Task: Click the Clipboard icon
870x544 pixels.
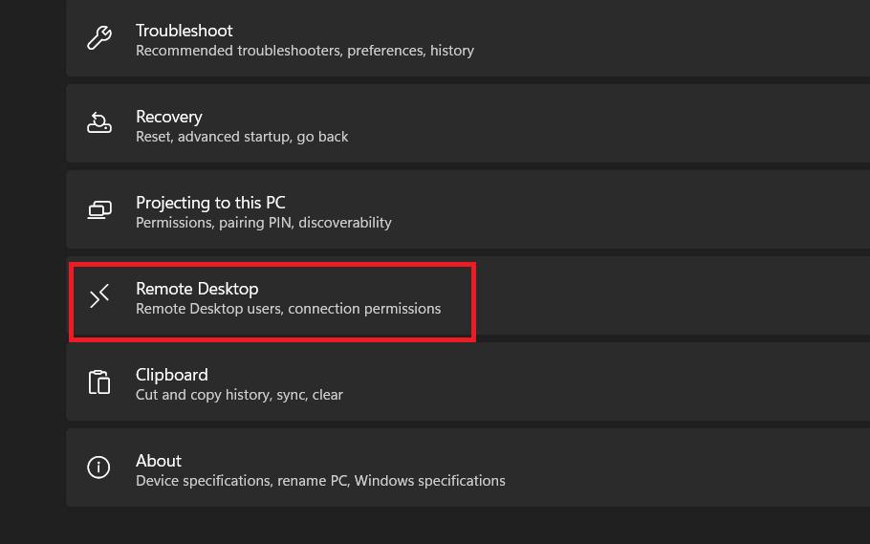Action: click(x=99, y=382)
